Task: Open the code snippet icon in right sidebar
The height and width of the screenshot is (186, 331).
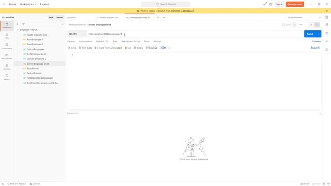Action: click(x=327, y=41)
